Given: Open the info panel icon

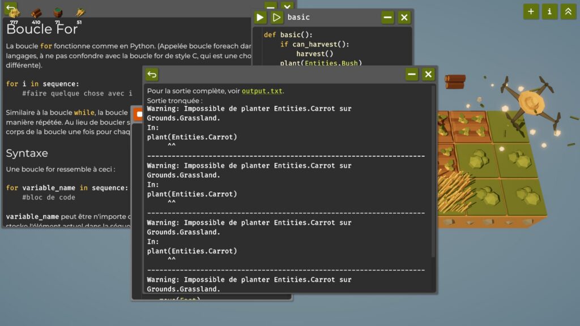Looking at the screenshot, I should point(549,11).
